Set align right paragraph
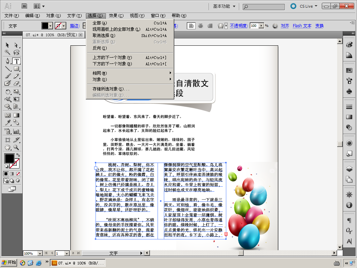Image resolution: width=357 pixels, height=268 pixels. pyautogui.click(x=210, y=26)
